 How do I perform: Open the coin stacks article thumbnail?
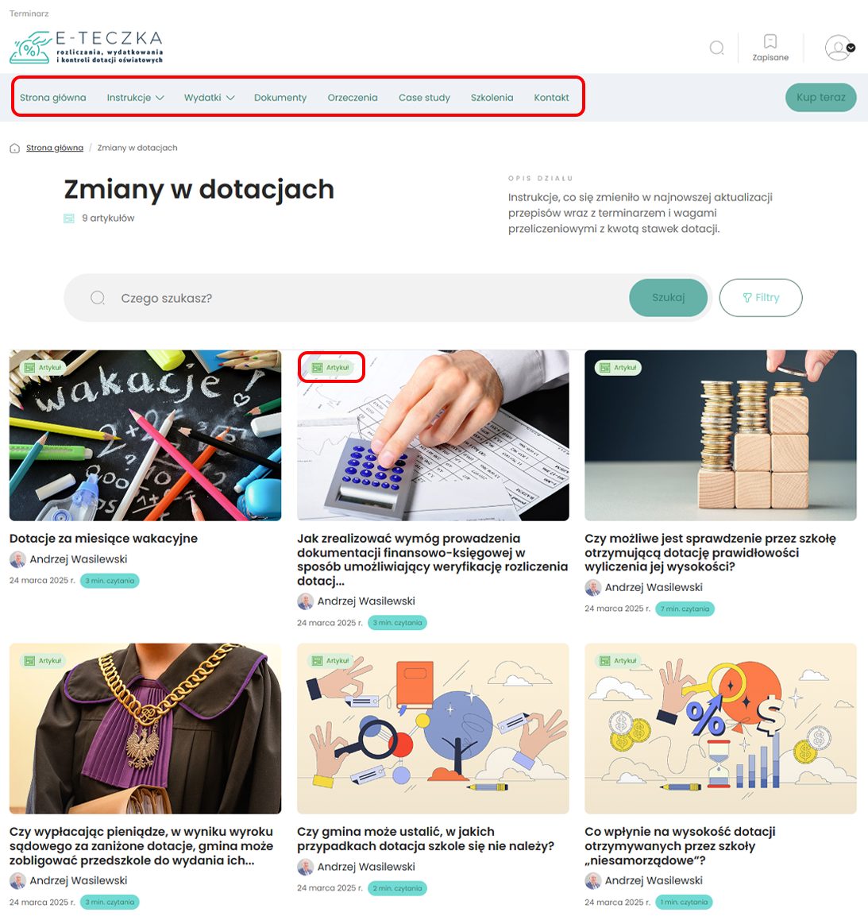(720, 435)
